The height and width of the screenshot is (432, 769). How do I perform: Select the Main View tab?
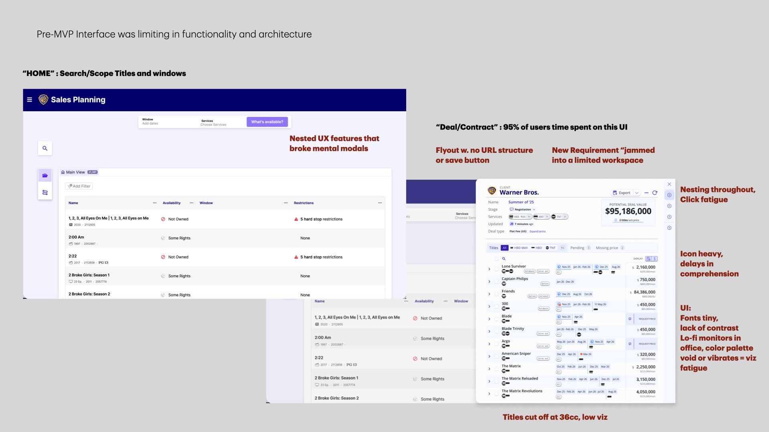79,172
